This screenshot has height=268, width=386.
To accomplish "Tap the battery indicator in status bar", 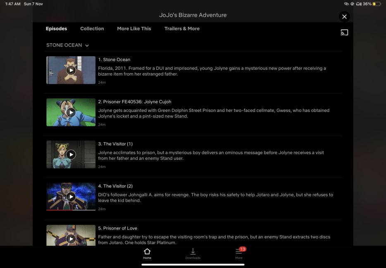I will (x=376, y=4).
